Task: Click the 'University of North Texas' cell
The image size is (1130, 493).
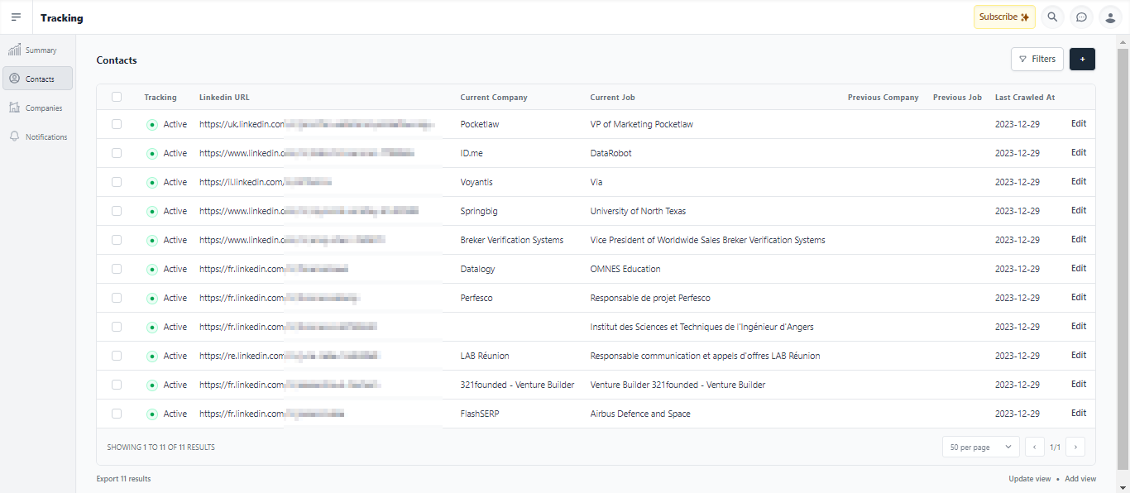Action: coord(638,211)
